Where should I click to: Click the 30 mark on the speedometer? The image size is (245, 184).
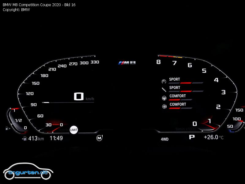pyautogui.click(x=48, y=125)
